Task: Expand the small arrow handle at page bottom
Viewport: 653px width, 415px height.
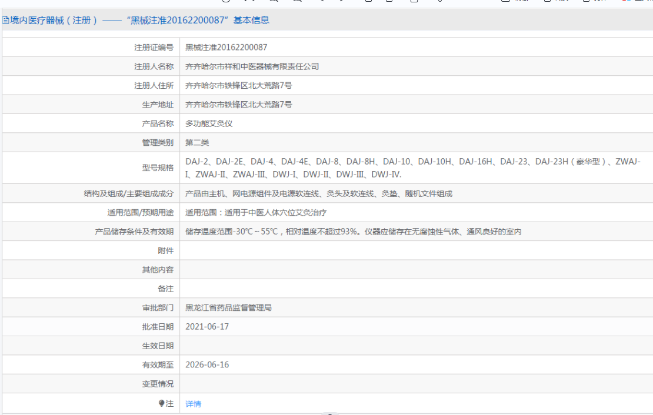Action: click(x=329, y=413)
